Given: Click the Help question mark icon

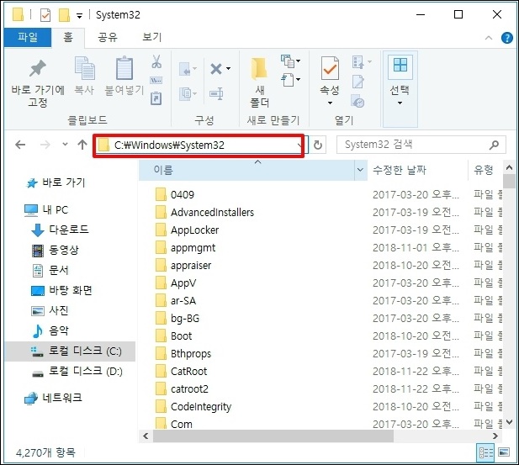Looking at the screenshot, I should 506,38.
